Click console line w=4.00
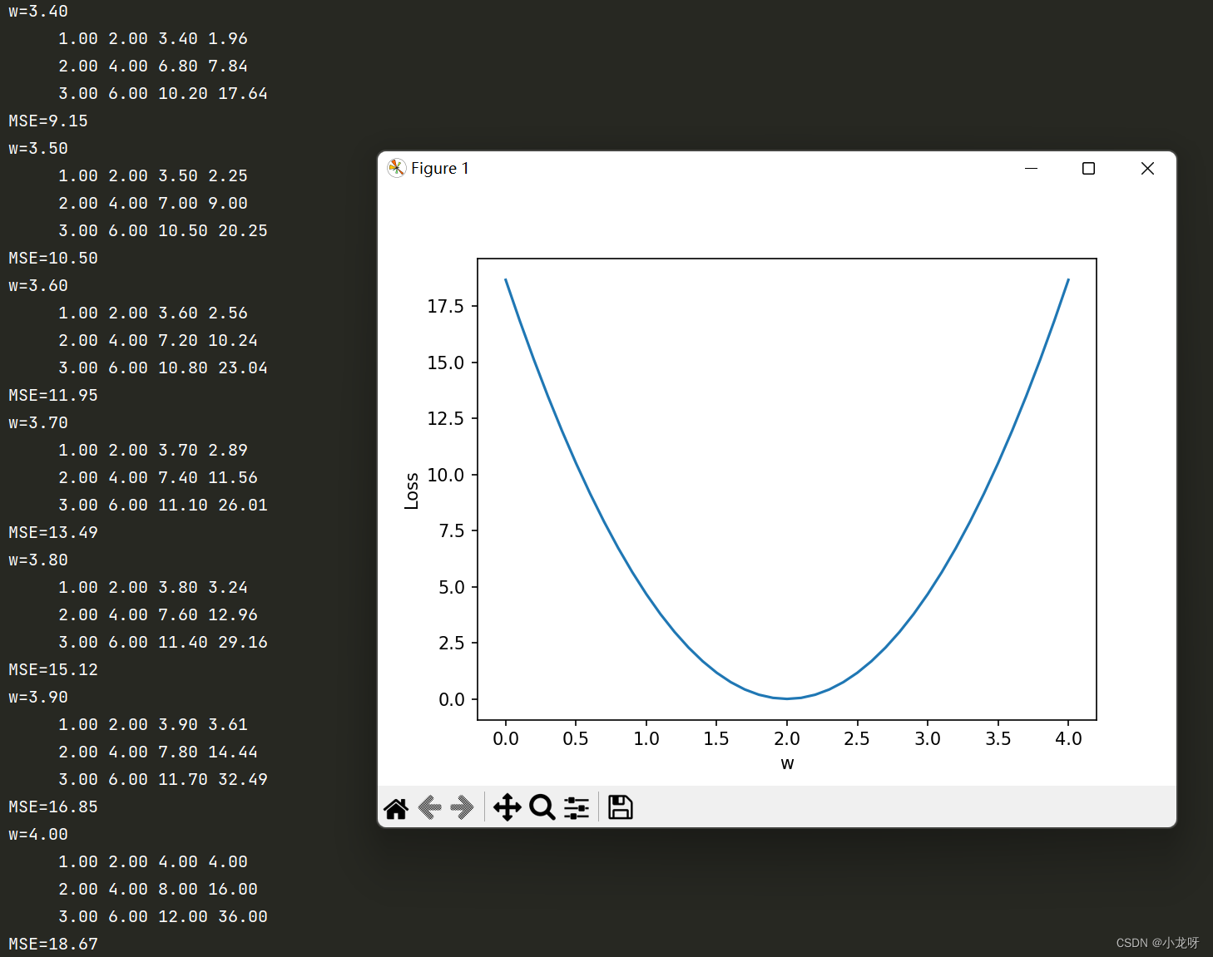The height and width of the screenshot is (957, 1213). pyautogui.click(x=38, y=835)
